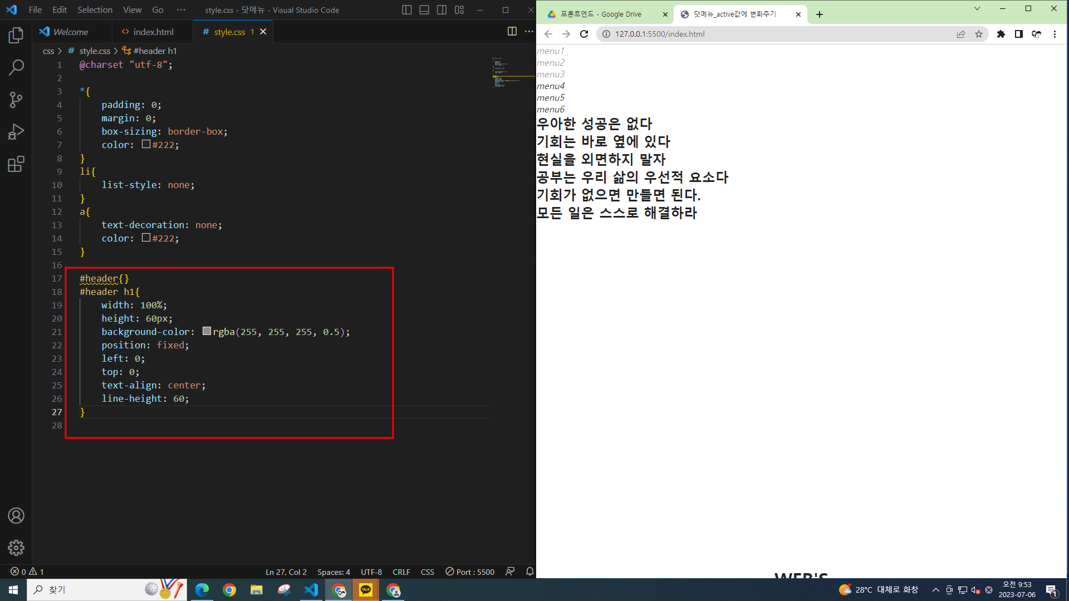The height and width of the screenshot is (601, 1069).
Task: Open the Extensions view
Action: tap(16, 164)
